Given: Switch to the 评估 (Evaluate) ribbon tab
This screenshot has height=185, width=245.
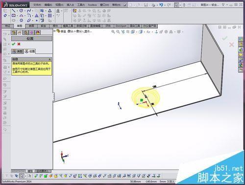Looking at the screenshot, I should 108,26.
